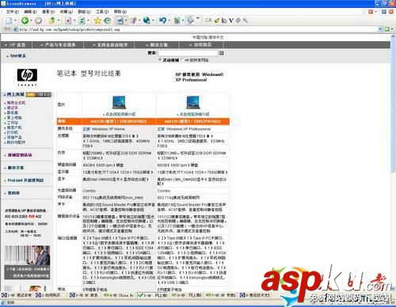Click the blue IE globe toolbar icon

pos(147,21)
